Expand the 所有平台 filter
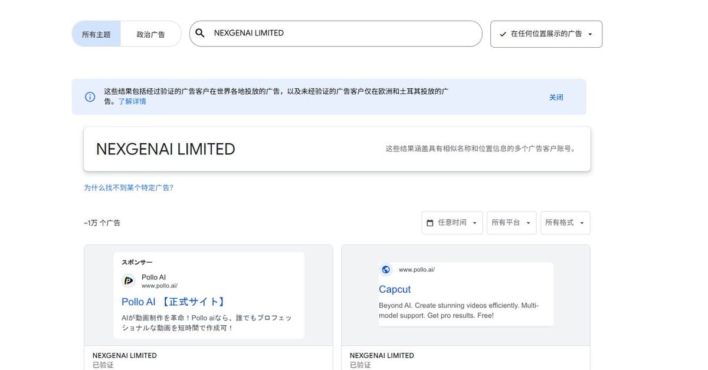 point(512,223)
